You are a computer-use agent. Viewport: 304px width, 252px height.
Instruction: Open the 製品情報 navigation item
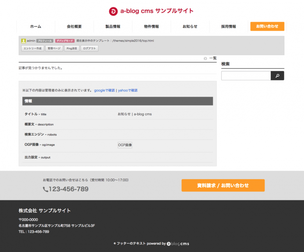113,26
